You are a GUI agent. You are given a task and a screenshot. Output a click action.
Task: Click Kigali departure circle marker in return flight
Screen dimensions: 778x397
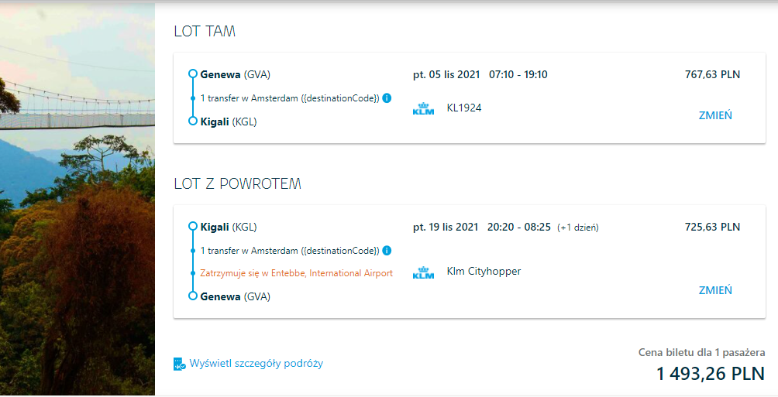[x=193, y=227]
